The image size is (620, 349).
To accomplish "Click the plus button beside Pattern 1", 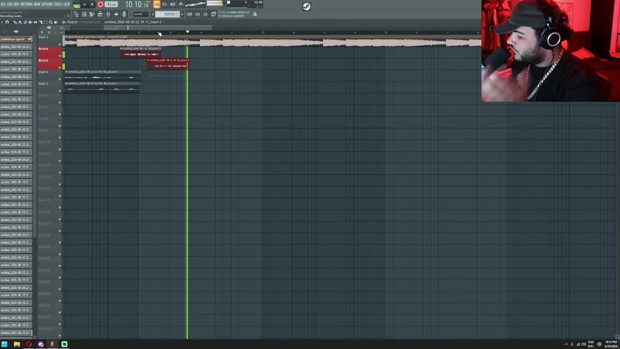I will (182, 14).
